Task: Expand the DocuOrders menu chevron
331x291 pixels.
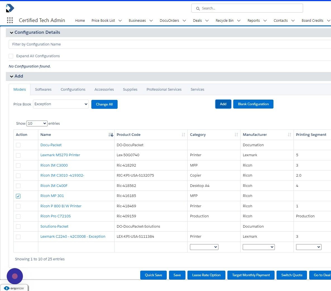Action: pos(184,20)
